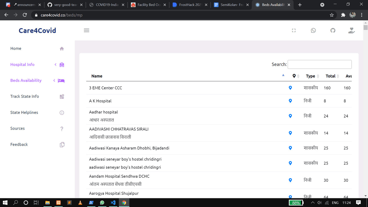Open location pin for A K Hospital
This screenshot has height=207, width=368.
290,101
